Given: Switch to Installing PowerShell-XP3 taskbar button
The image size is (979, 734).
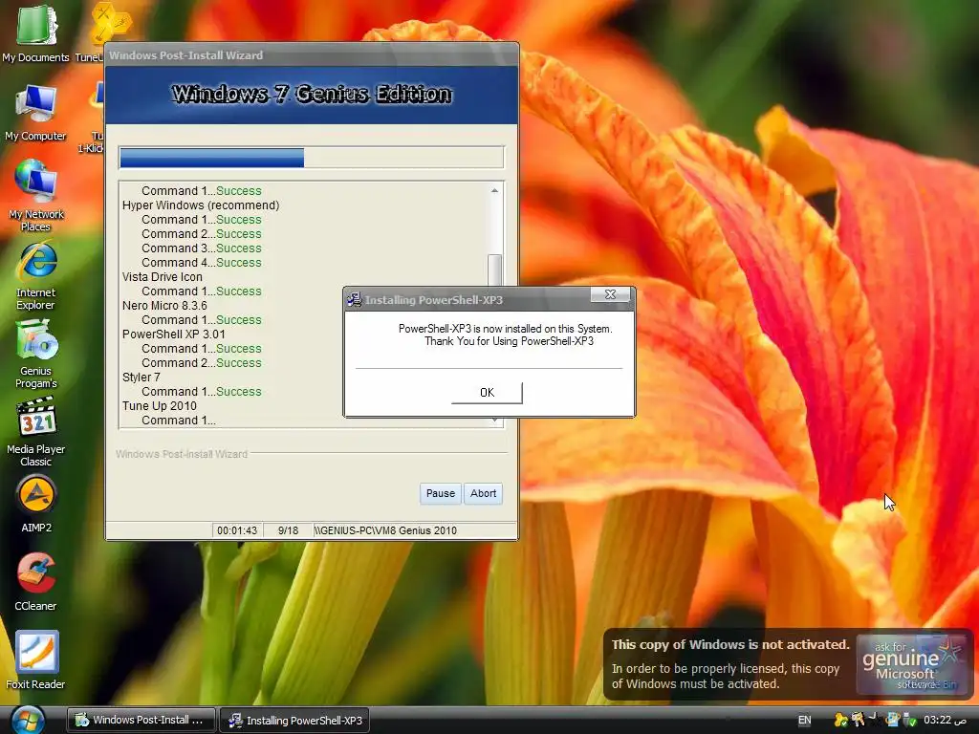Looking at the screenshot, I should tap(296, 721).
